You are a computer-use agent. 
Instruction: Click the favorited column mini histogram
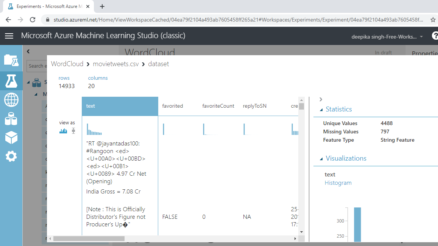pos(166,129)
